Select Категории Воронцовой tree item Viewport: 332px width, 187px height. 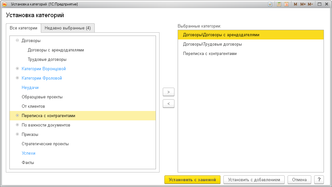[x=44, y=69]
